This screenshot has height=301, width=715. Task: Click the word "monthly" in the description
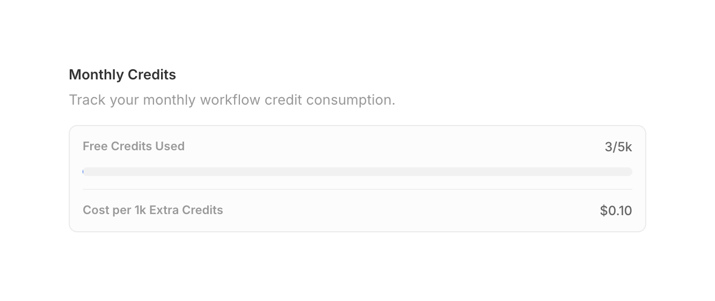(x=169, y=100)
